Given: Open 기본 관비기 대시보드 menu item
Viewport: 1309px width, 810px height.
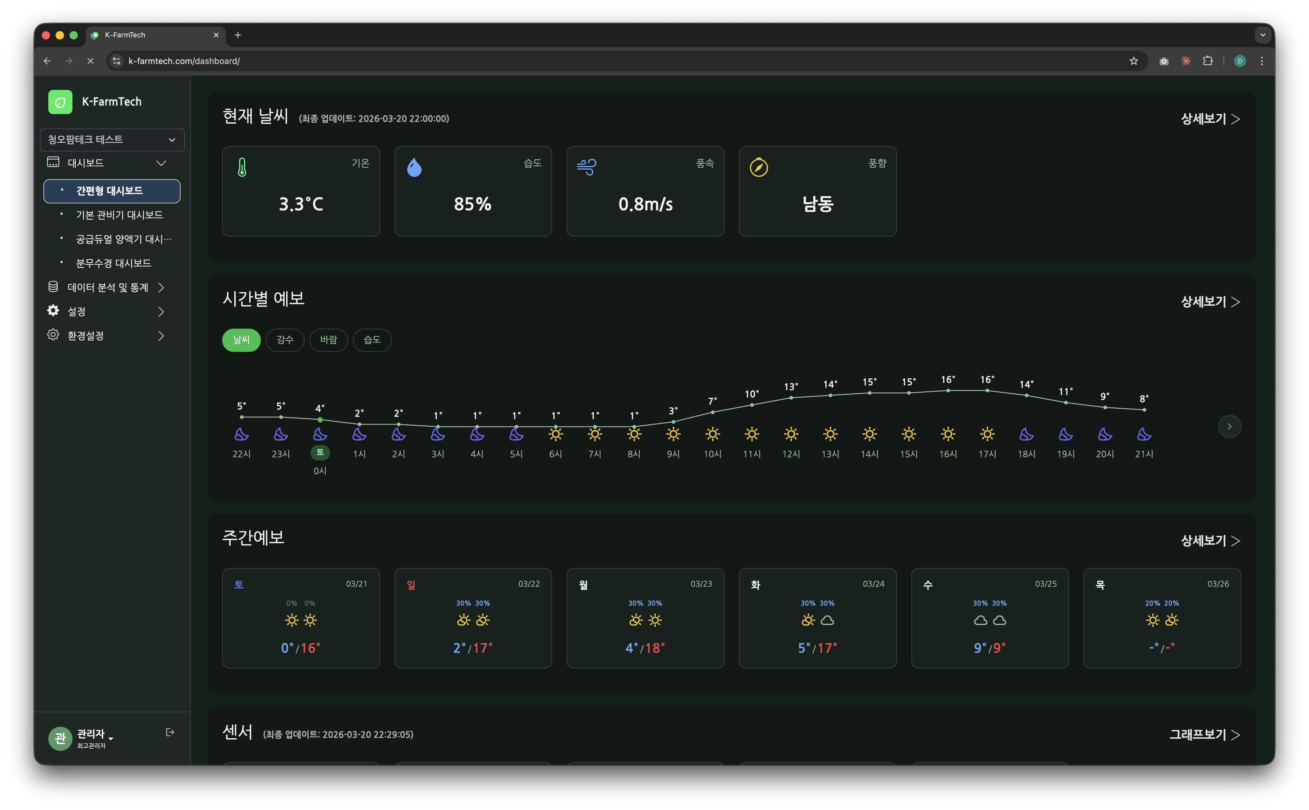Looking at the screenshot, I should 119,215.
